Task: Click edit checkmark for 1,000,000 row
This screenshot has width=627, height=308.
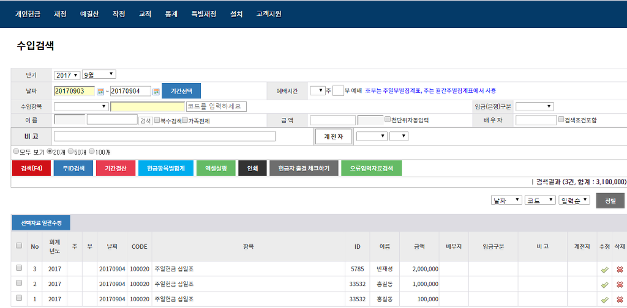Action: pyautogui.click(x=604, y=284)
